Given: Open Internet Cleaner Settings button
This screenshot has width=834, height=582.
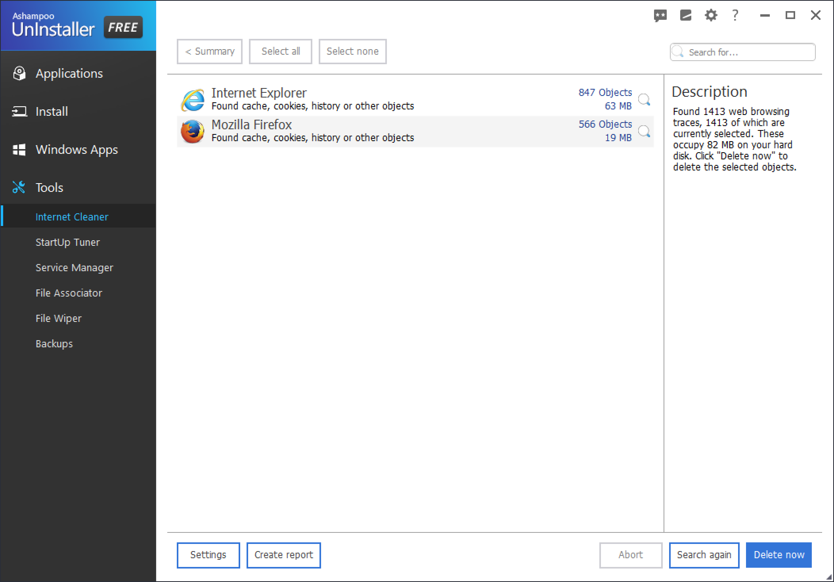Looking at the screenshot, I should [208, 555].
